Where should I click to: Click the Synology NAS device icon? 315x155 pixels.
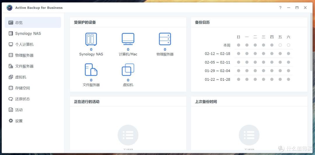[x=91, y=39]
